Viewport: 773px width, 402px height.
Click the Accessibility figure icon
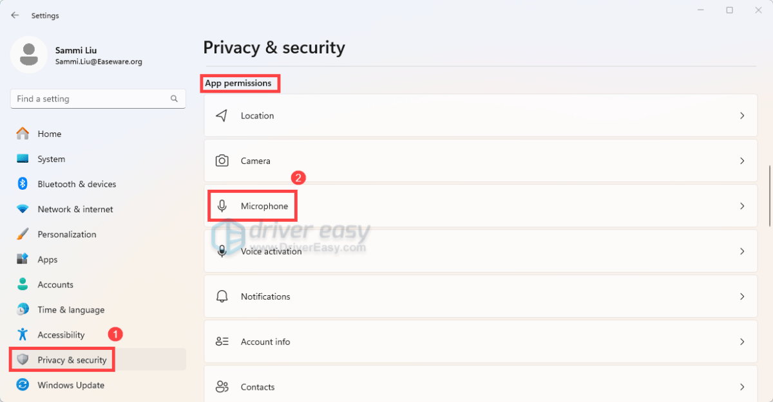tap(23, 334)
